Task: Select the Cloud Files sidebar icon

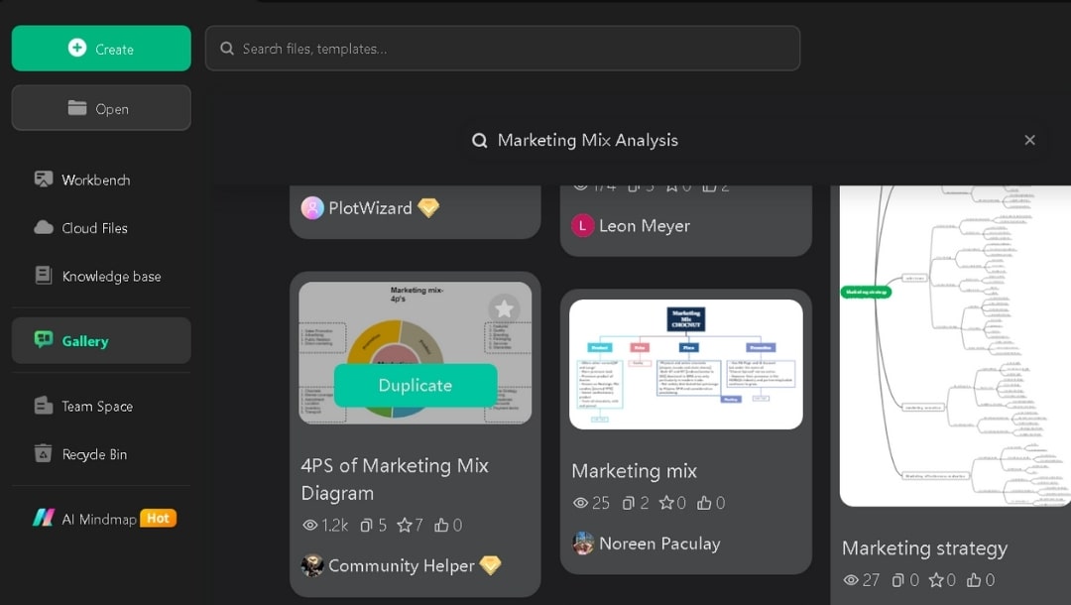Action: pos(44,228)
